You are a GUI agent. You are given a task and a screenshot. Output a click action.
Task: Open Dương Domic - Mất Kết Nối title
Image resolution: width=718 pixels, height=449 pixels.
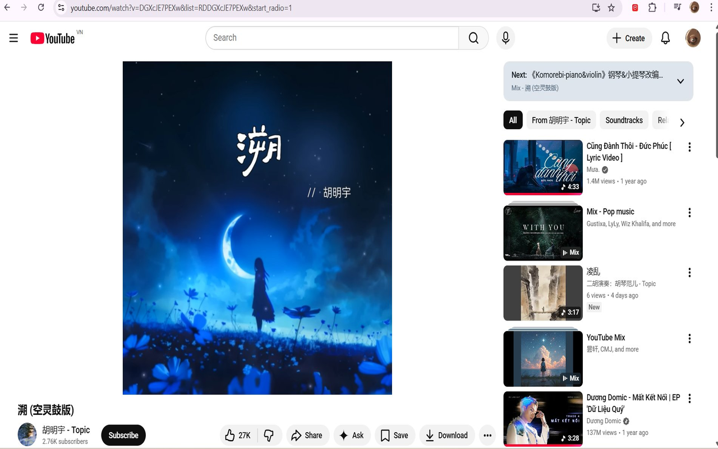click(633, 403)
